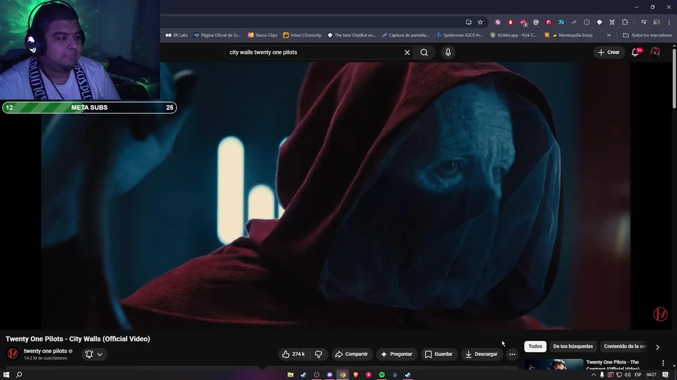Share the video using Compartir
677x380 pixels.
(x=352, y=354)
